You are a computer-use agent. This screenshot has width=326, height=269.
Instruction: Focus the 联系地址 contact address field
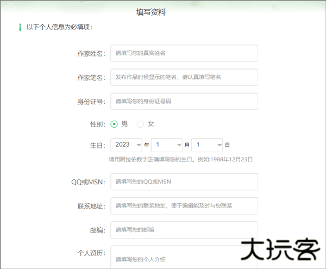(184, 206)
